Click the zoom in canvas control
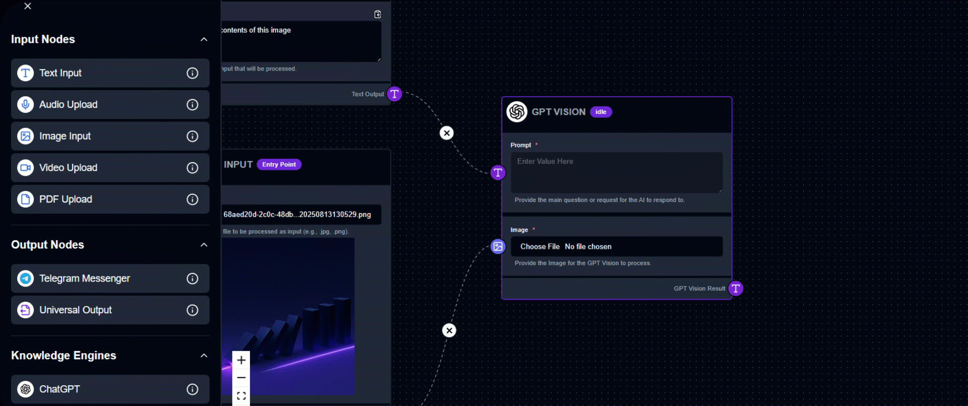 pos(241,360)
